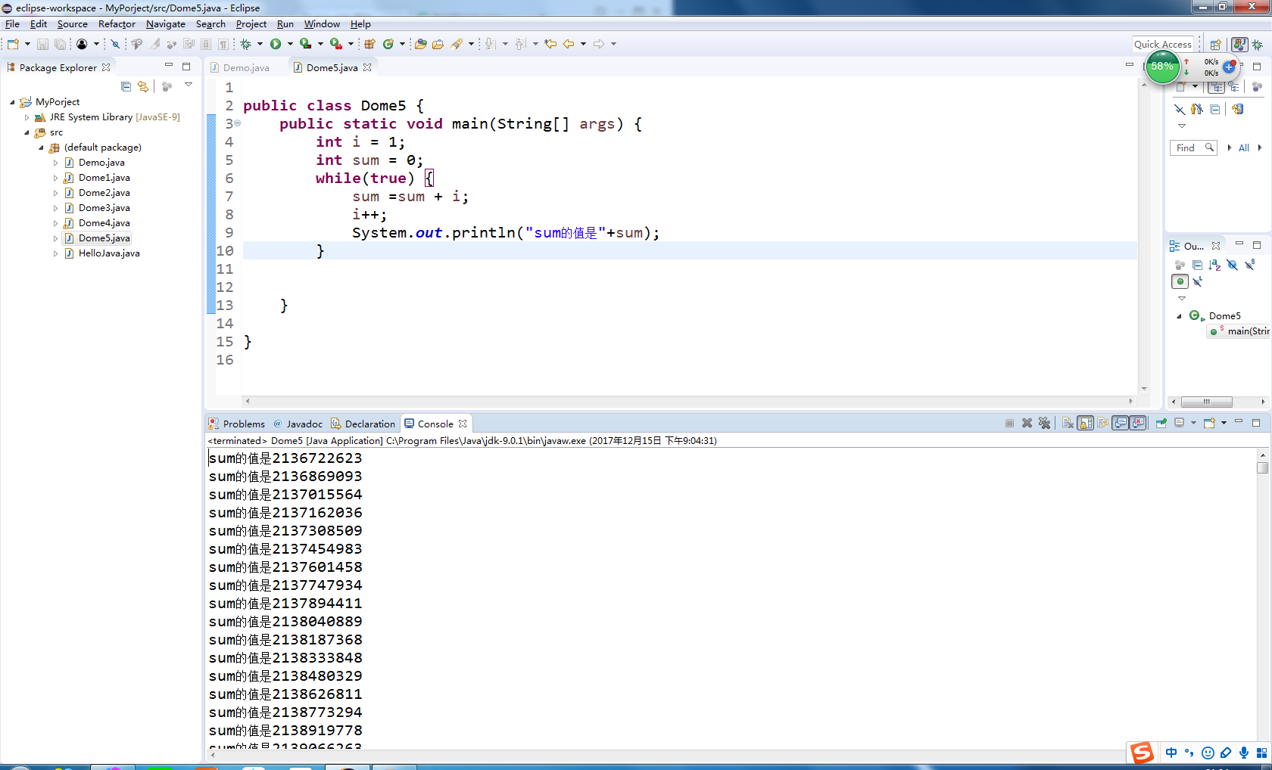This screenshot has width=1272, height=770.
Task: Click the Back navigation arrow
Action: [x=569, y=44]
